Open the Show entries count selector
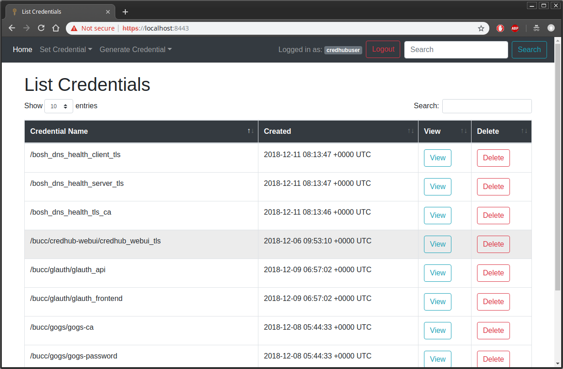Screen dimensions: 563x369 (59, 106)
